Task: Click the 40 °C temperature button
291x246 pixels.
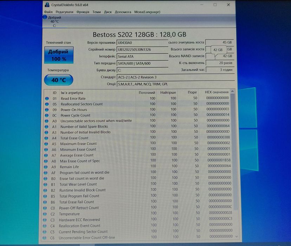Action: (59, 80)
